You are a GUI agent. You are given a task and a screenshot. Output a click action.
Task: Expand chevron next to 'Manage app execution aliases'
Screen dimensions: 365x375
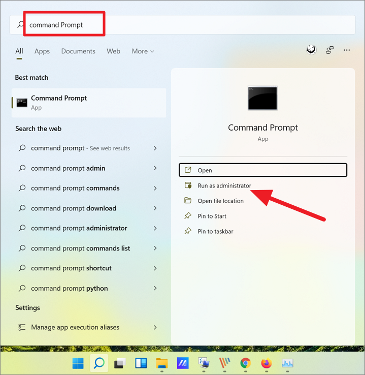coord(155,327)
